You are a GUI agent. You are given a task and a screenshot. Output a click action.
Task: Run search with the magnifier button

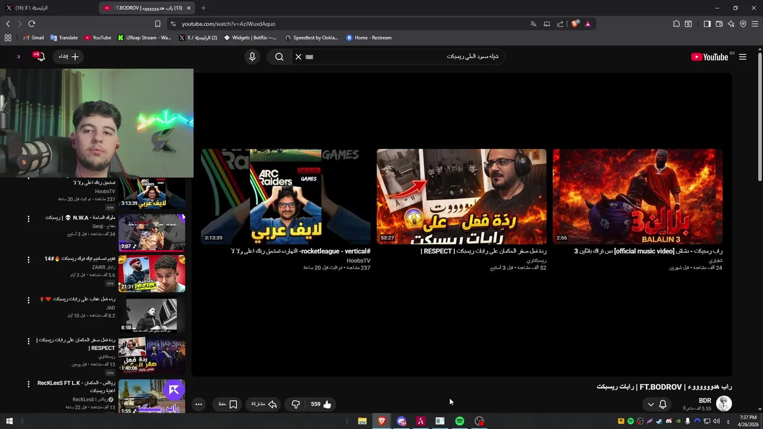point(279,57)
